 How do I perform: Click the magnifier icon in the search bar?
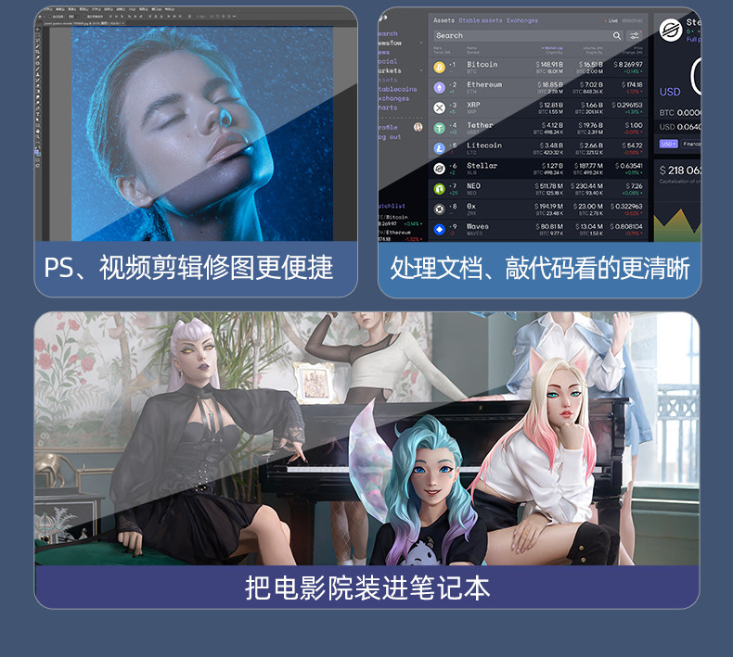[617, 36]
